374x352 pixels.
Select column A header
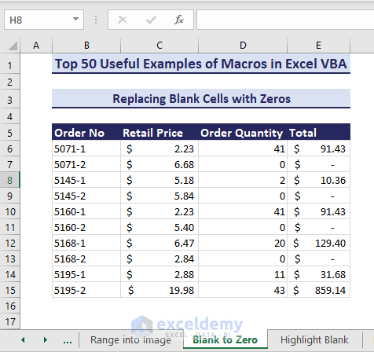(x=36, y=46)
